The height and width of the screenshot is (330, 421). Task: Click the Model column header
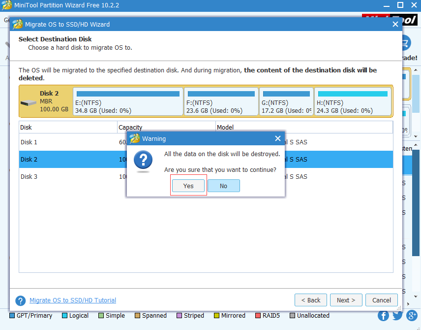[x=304, y=127]
